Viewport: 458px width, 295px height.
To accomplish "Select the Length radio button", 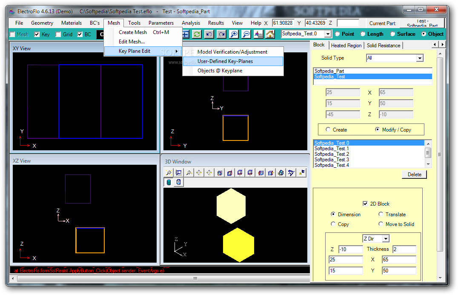I will (x=363, y=34).
